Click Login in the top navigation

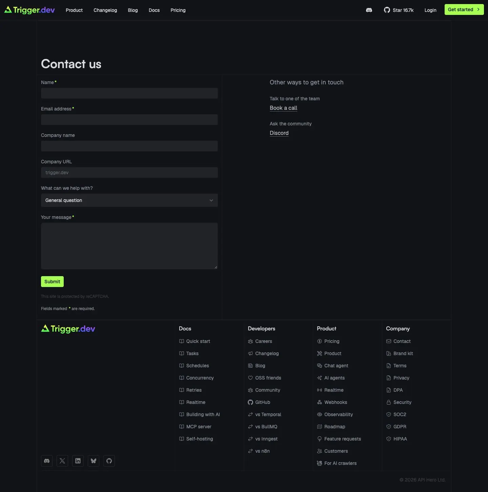430,10
